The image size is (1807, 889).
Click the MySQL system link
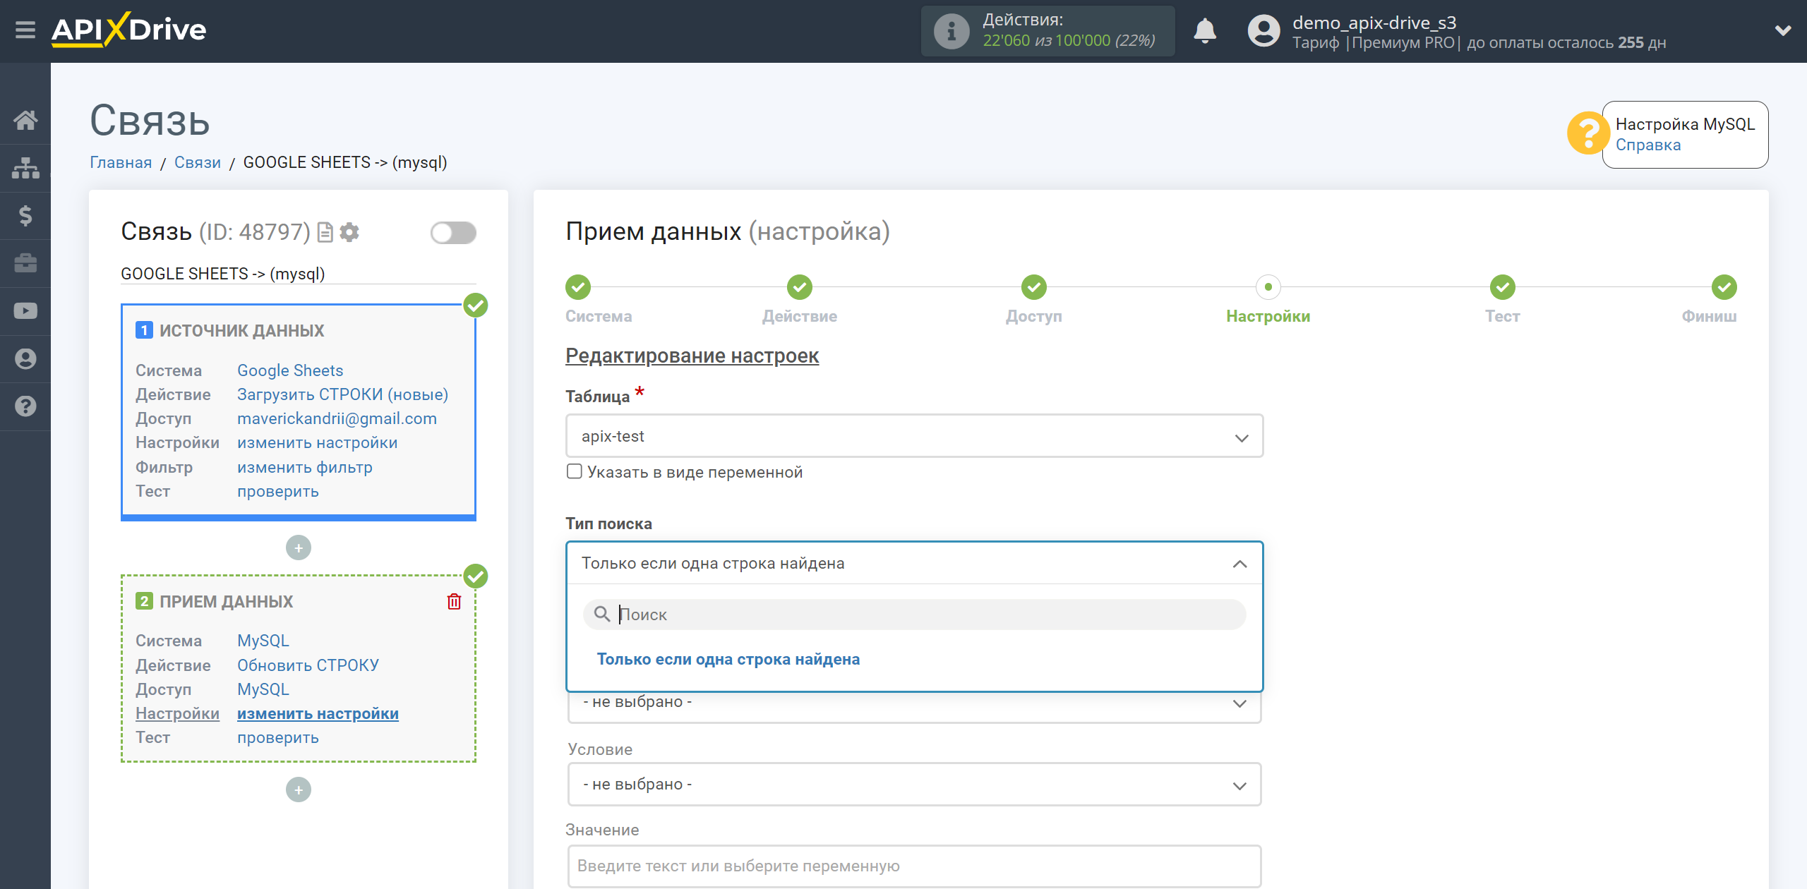(263, 641)
